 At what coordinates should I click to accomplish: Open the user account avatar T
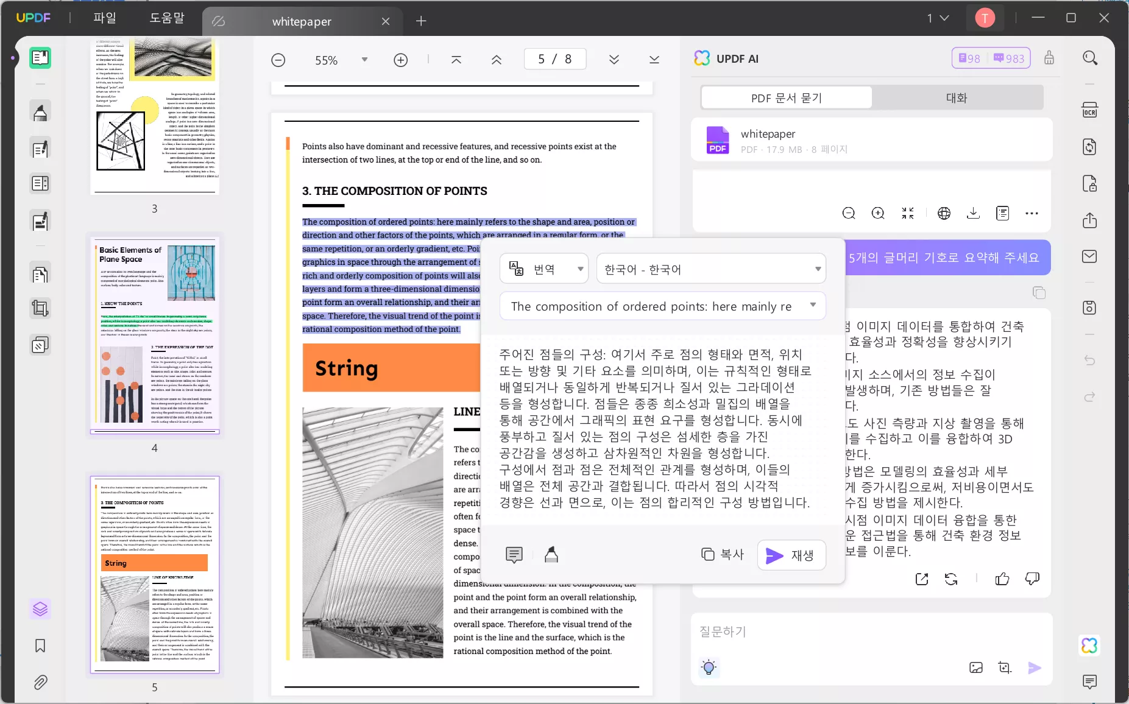coord(985,18)
